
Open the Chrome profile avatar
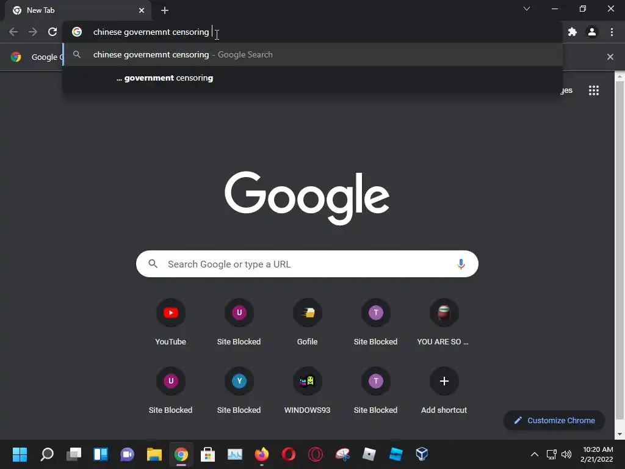pyautogui.click(x=592, y=32)
